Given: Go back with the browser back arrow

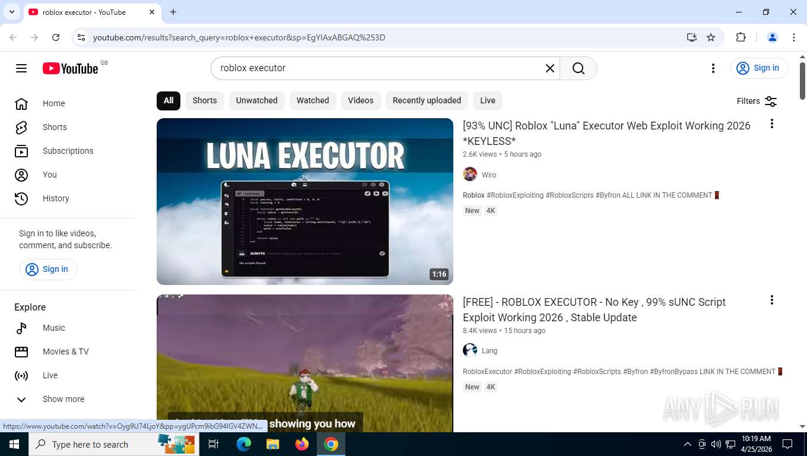Looking at the screenshot, I should coord(13,37).
